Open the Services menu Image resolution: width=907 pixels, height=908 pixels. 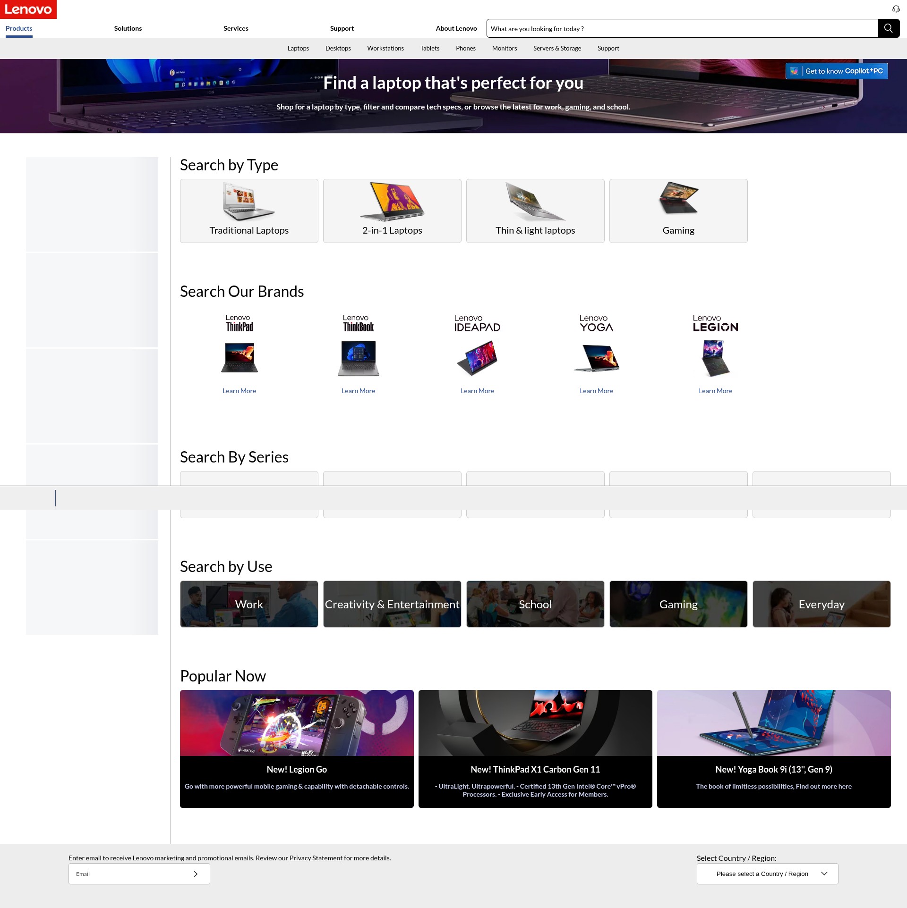(x=236, y=28)
